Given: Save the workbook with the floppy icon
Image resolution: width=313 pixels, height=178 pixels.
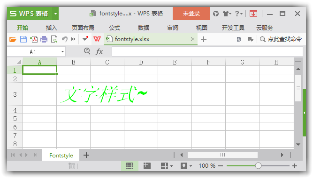Looking at the screenshot, I should point(23,39).
